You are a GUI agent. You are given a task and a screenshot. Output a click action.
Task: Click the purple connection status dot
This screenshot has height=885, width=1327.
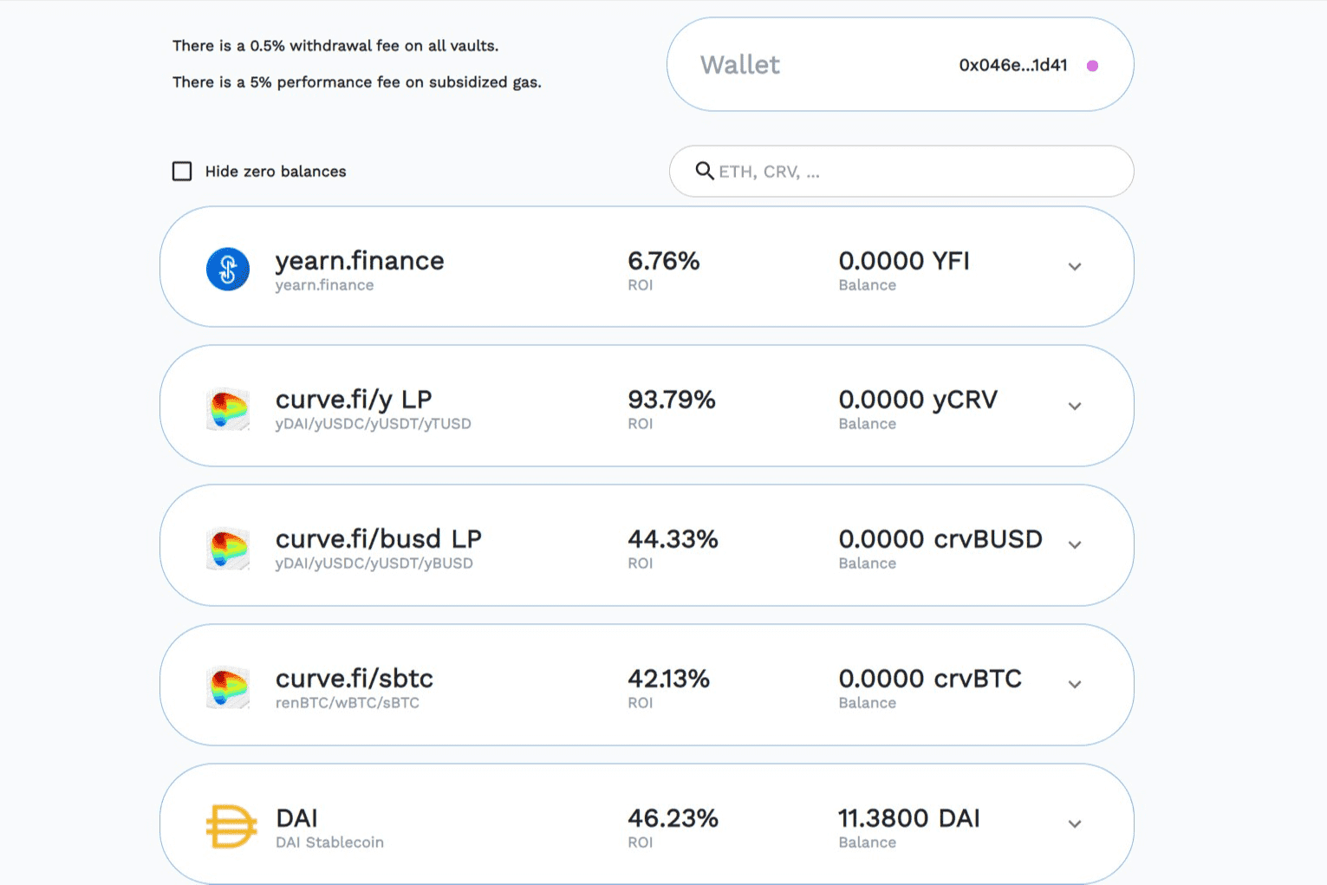click(1093, 64)
